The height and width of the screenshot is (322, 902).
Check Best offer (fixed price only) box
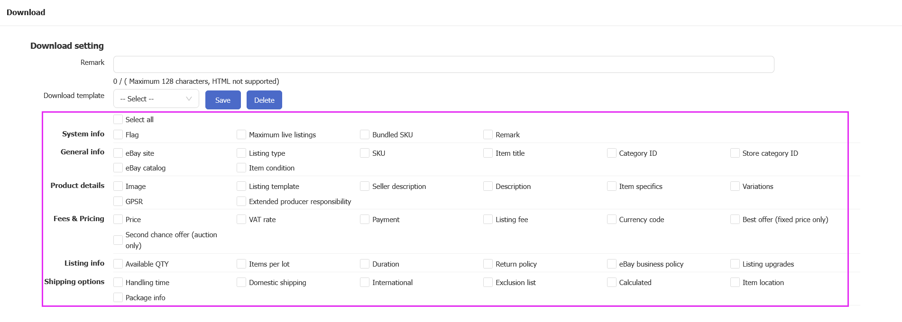(x=735, y=219)
